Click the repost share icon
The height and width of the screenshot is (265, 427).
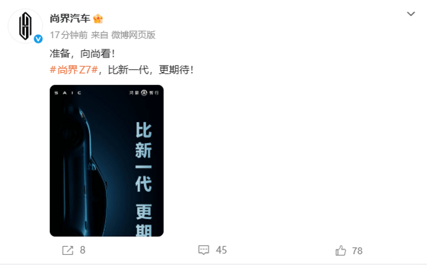[68, 250]
